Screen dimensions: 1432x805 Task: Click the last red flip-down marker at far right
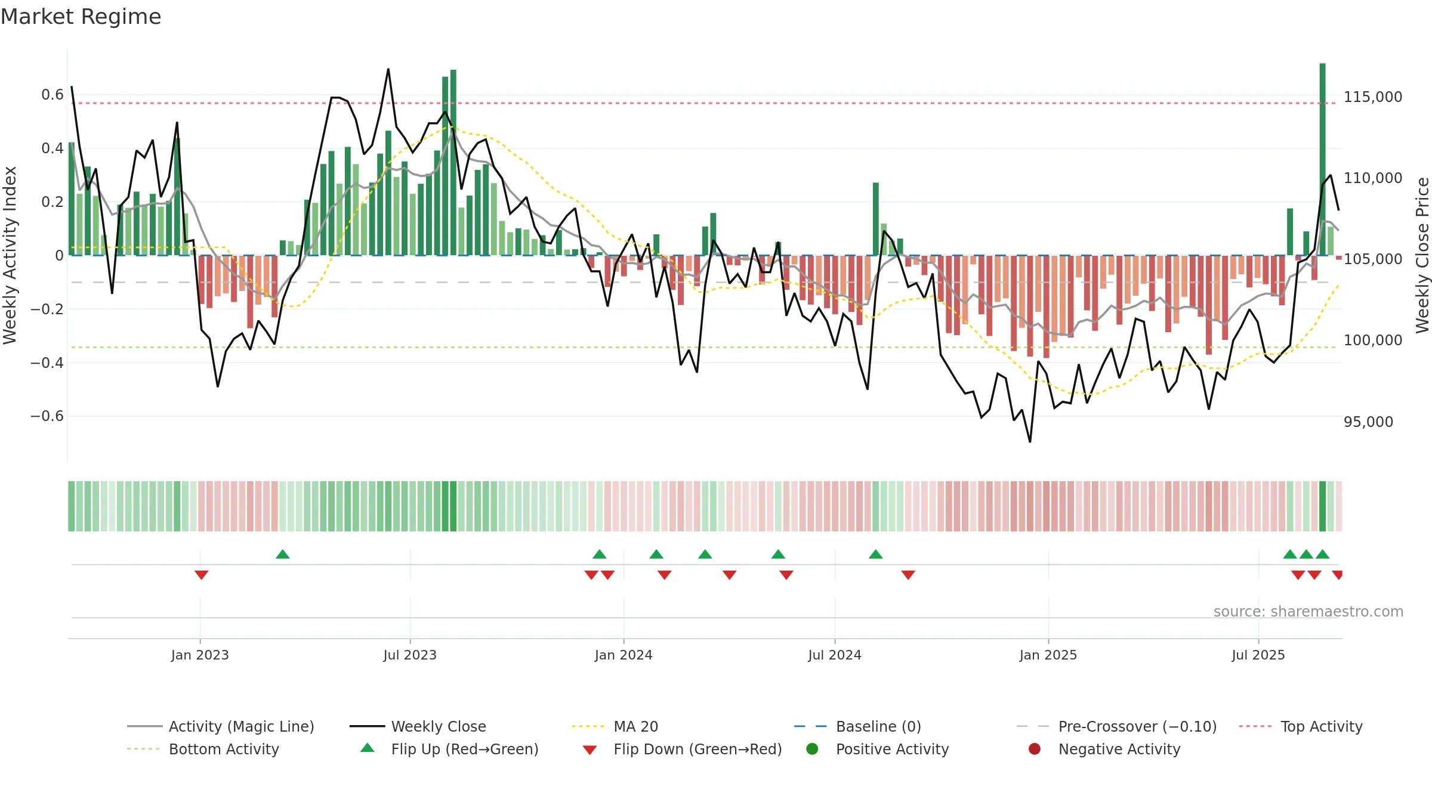point(1338,575)
